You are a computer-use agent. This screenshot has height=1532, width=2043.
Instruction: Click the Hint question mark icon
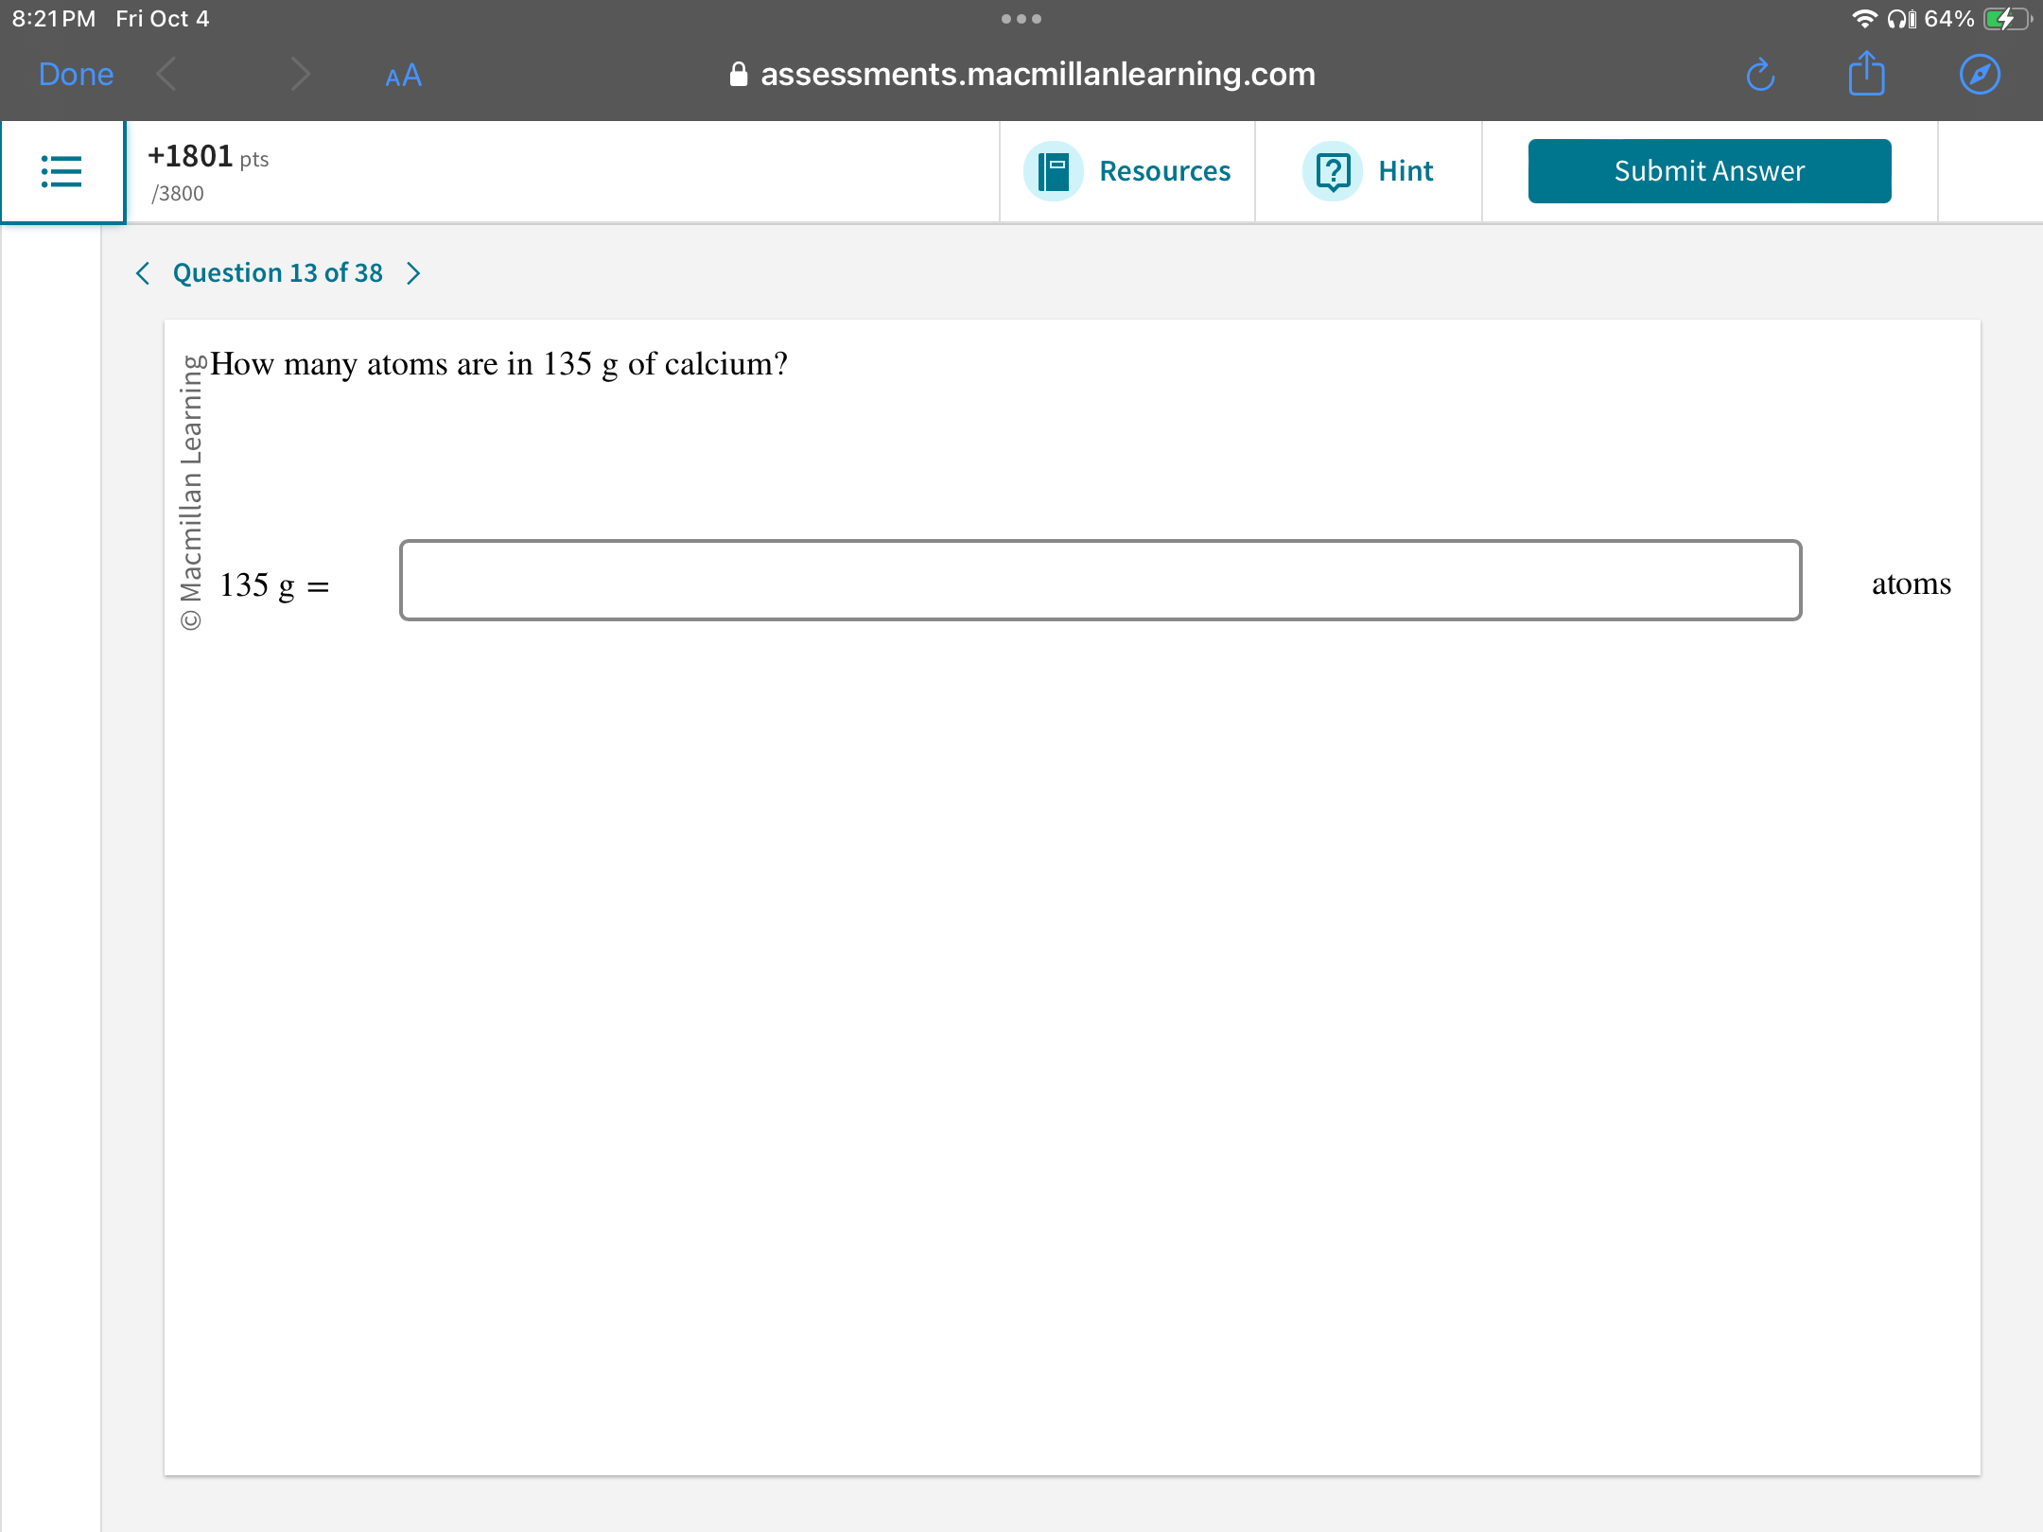pos(1332,171)
